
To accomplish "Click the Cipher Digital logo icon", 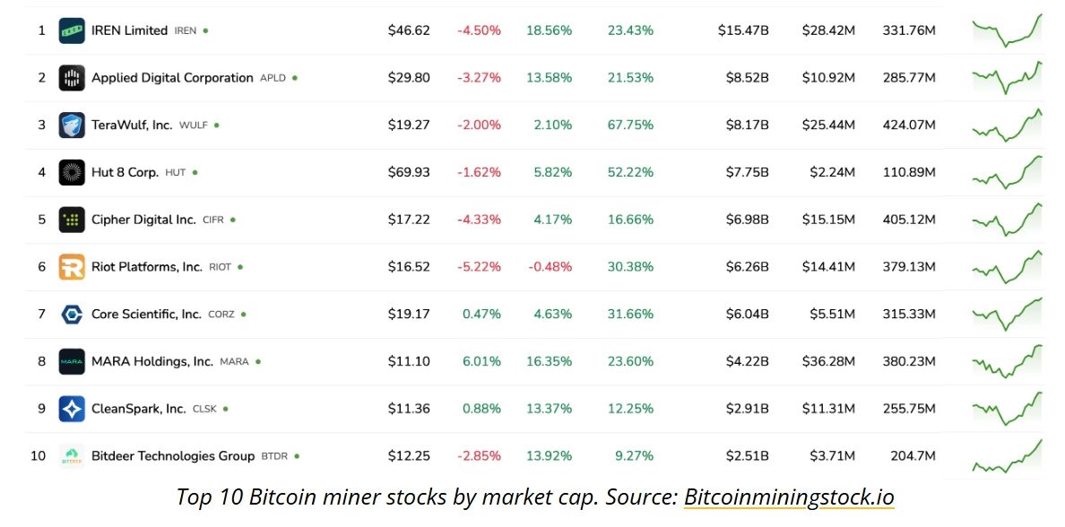I will pyautogui.click(x=72, y=220).
